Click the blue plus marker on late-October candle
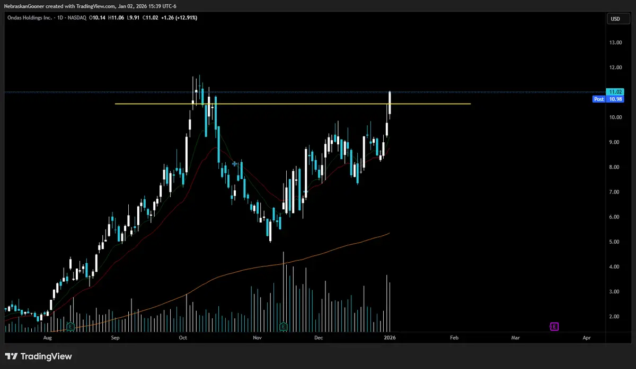Image resolution: width=636 pixels, height=369 pixels. pyautogui.click(x=234, y=164)
